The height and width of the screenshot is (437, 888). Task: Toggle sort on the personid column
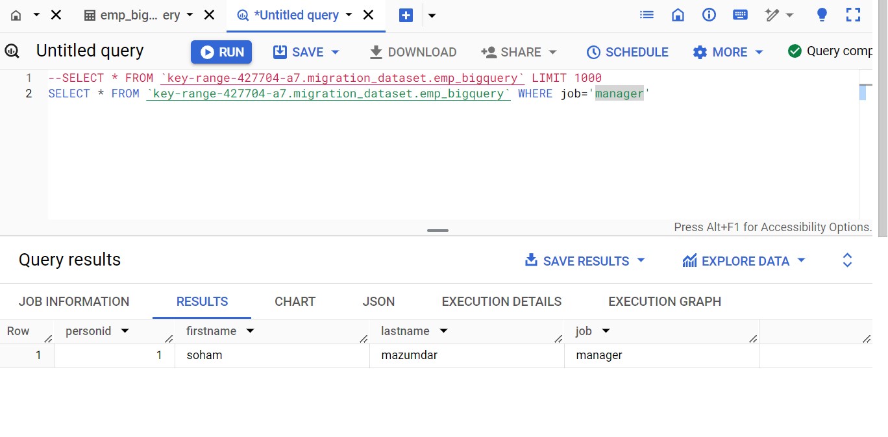tap(125, 331)
